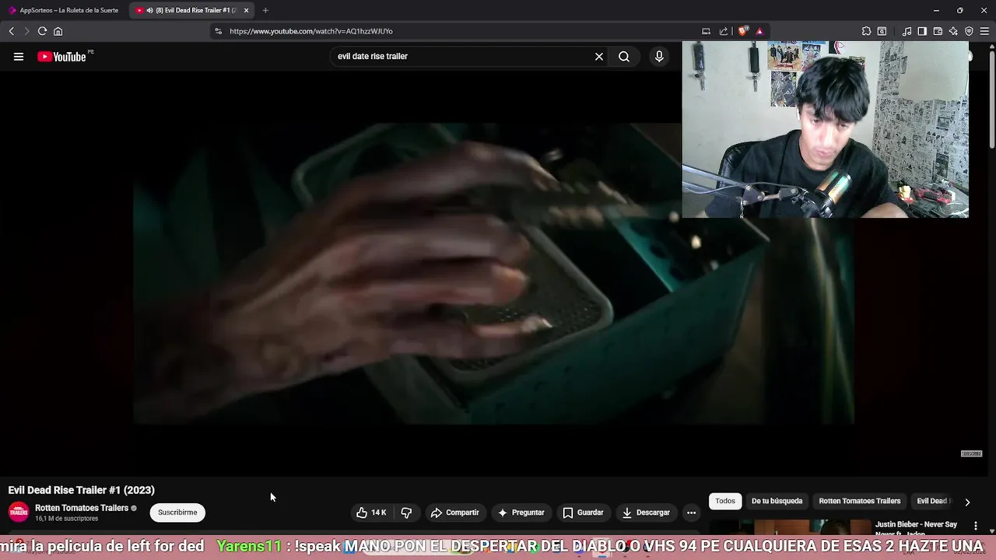Open the Brave Rewards triangle icon

pos(759,31)
